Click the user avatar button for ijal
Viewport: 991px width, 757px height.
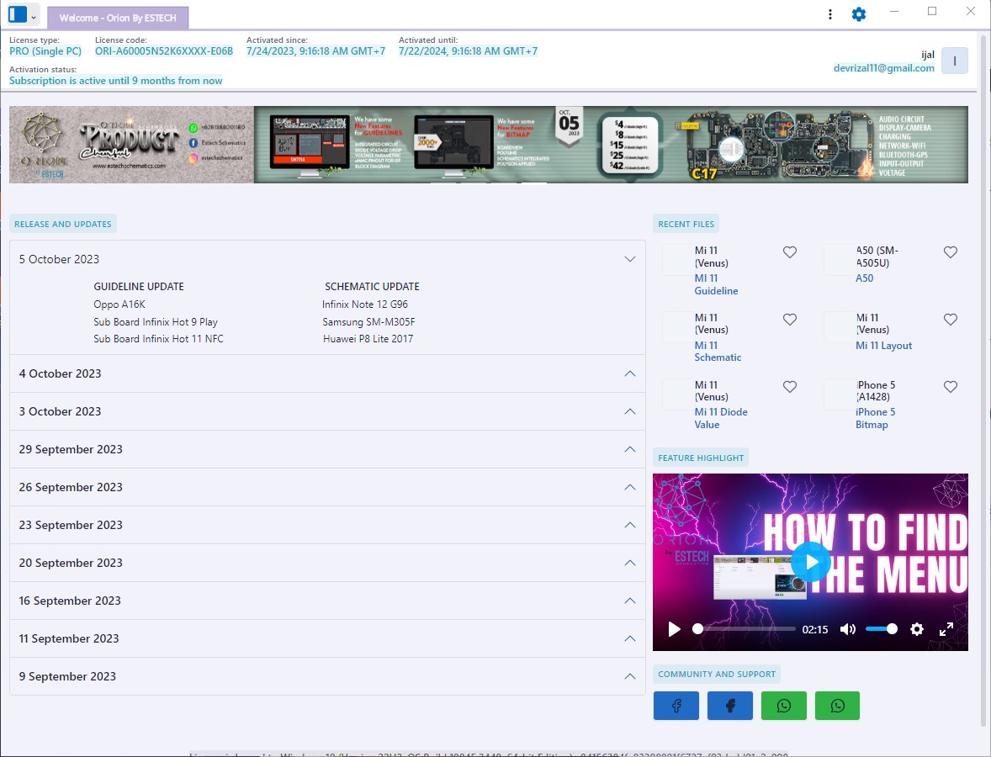click(x=954, y=61)
